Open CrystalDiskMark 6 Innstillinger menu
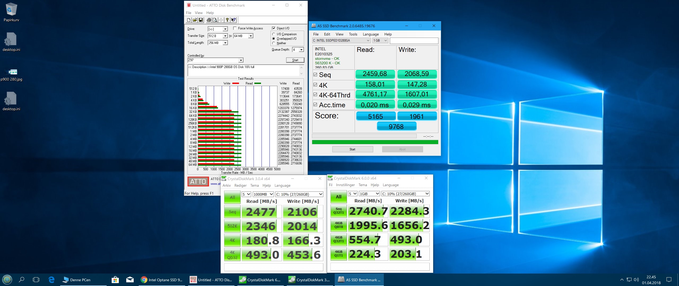This screenshot has width=679, height=286. [345, 185]
